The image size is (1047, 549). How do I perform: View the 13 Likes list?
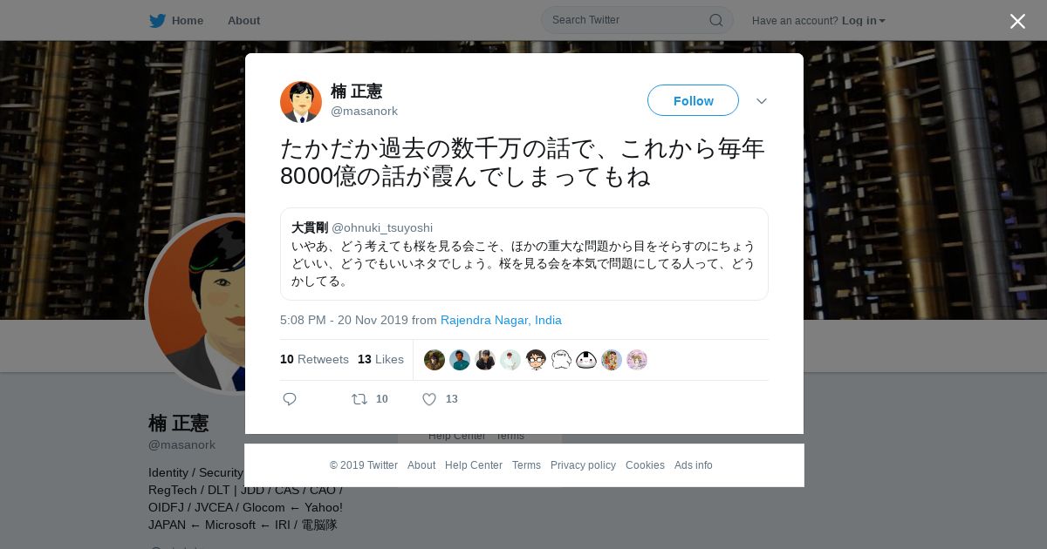click(380, 359)
